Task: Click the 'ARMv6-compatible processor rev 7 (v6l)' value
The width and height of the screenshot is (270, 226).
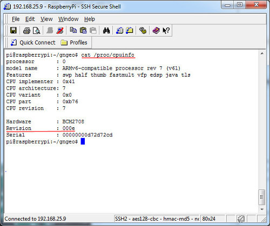Action: pyautogui.click(x=122, y=68)
